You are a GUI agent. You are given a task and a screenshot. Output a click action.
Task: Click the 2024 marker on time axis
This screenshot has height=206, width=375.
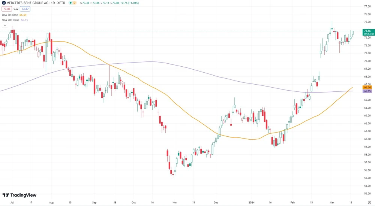coord(252,202)
